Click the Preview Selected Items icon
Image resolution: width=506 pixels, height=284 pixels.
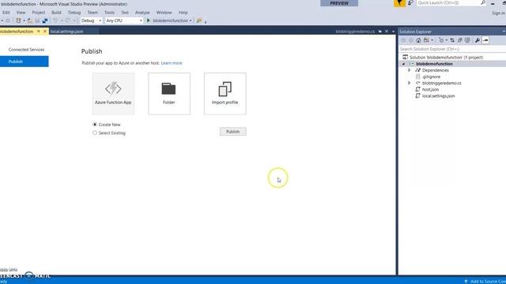click(x=485, y=40)
